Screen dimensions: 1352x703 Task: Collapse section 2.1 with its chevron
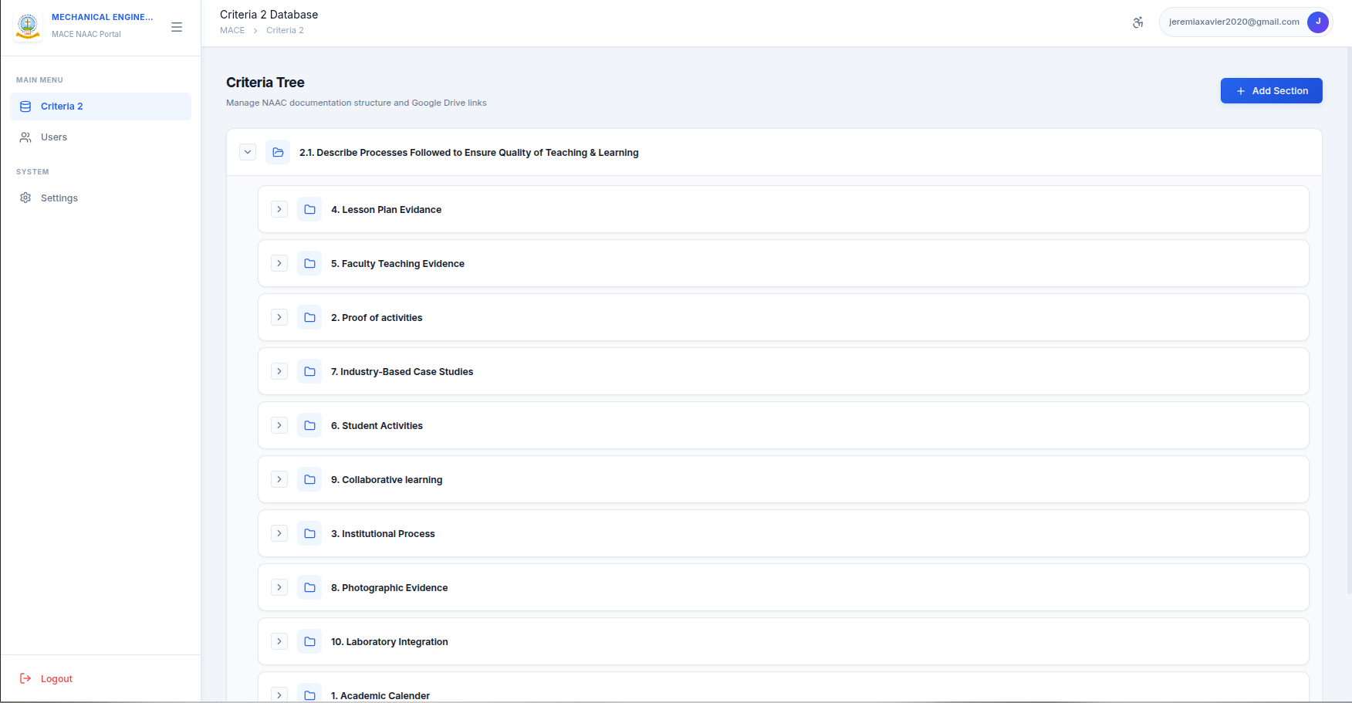(x=248, y=152)
